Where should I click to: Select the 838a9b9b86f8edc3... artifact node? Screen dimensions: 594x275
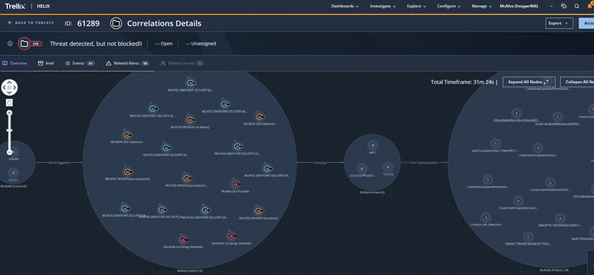[515, 113]
